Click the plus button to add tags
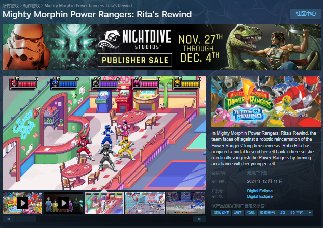323x228 pixels. (310, 213)
